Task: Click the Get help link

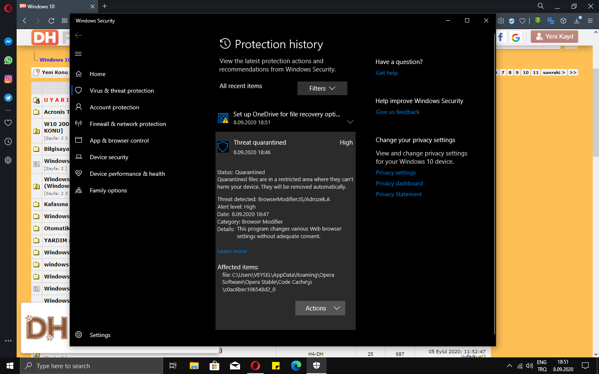Action: (x=387, y=73)
